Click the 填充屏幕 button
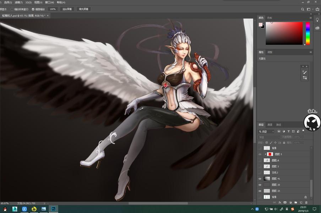This screenshot has height=213, width=321. [x=84, y=9]
